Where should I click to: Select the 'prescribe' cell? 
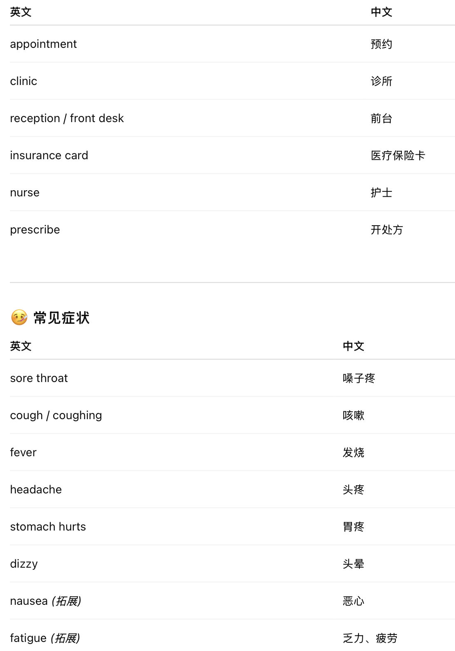[x=35, y=230]
